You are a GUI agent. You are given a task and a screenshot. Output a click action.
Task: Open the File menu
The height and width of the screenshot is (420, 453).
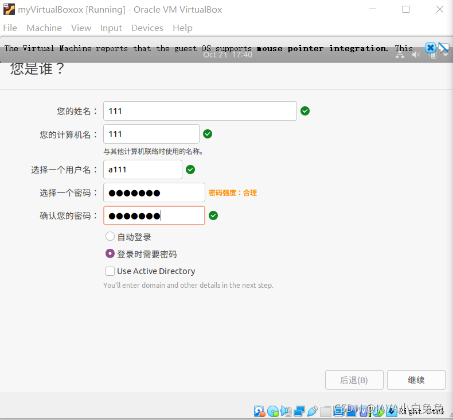tap(10, 28)
